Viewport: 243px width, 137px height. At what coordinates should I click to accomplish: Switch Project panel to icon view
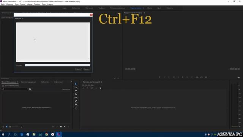tap(6, 127)
